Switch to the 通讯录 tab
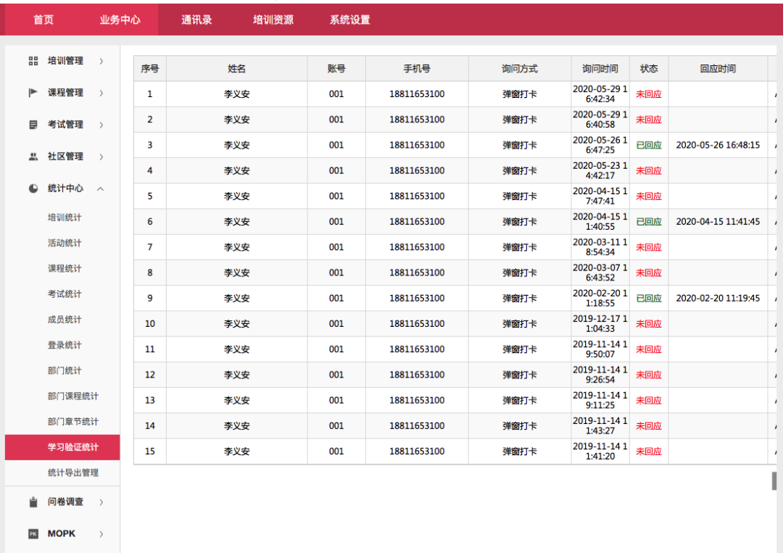This screenshot has height=553, width=783. 196,20
